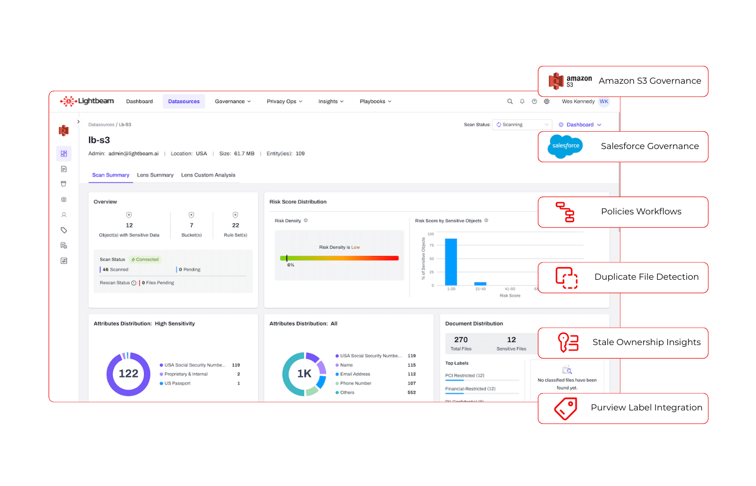
Task: Open settings gear icon in top bar
Action: coord(546,102)
